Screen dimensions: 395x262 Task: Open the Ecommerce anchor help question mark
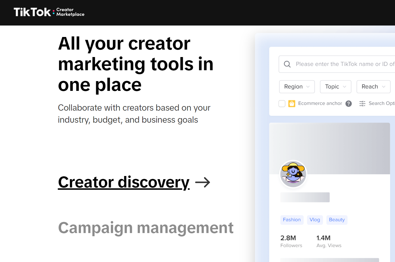349,103
